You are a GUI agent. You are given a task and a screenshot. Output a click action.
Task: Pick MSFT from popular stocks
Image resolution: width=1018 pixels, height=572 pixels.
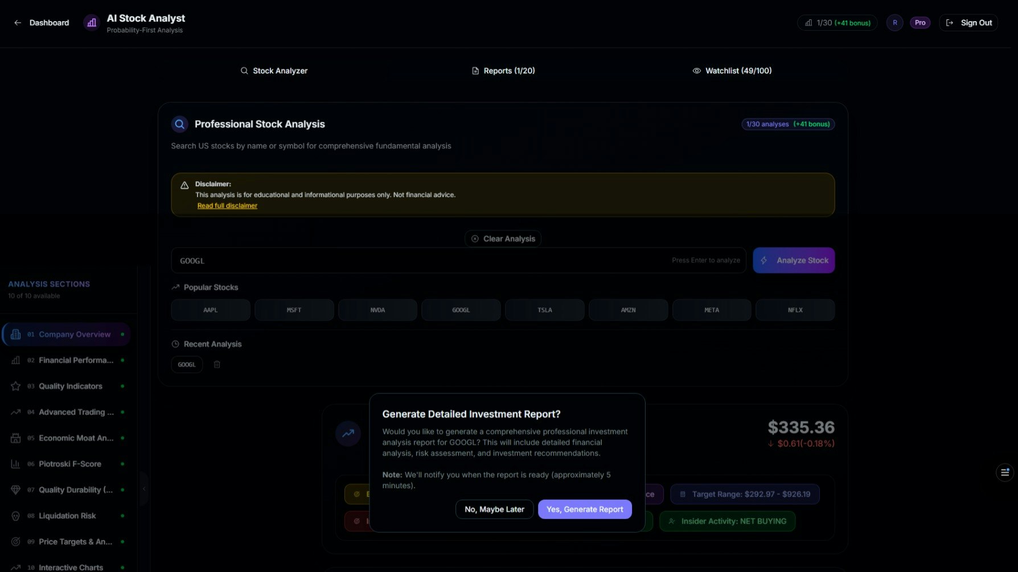(294, 310)
